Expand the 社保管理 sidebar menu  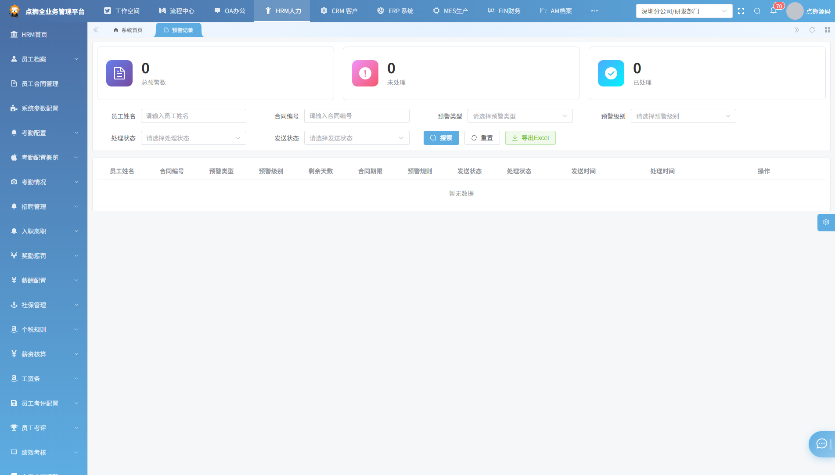tap(43, 305)
